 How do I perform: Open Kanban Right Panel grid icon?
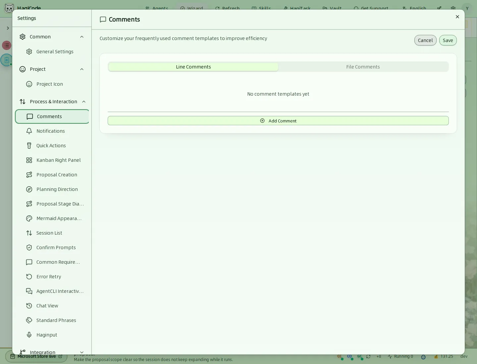29,160
